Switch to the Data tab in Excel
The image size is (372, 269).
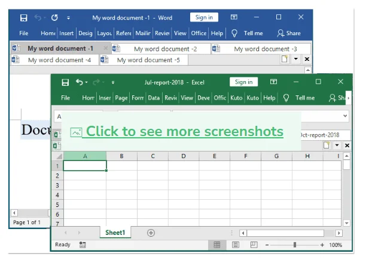click(154, 98)
